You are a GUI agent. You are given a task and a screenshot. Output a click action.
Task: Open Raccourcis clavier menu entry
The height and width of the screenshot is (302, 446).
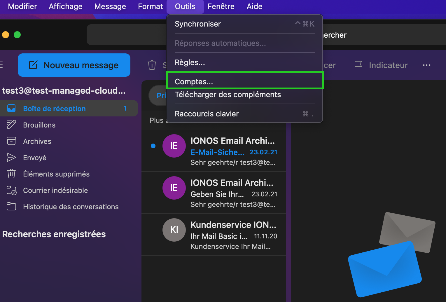[x=244, y=114]
